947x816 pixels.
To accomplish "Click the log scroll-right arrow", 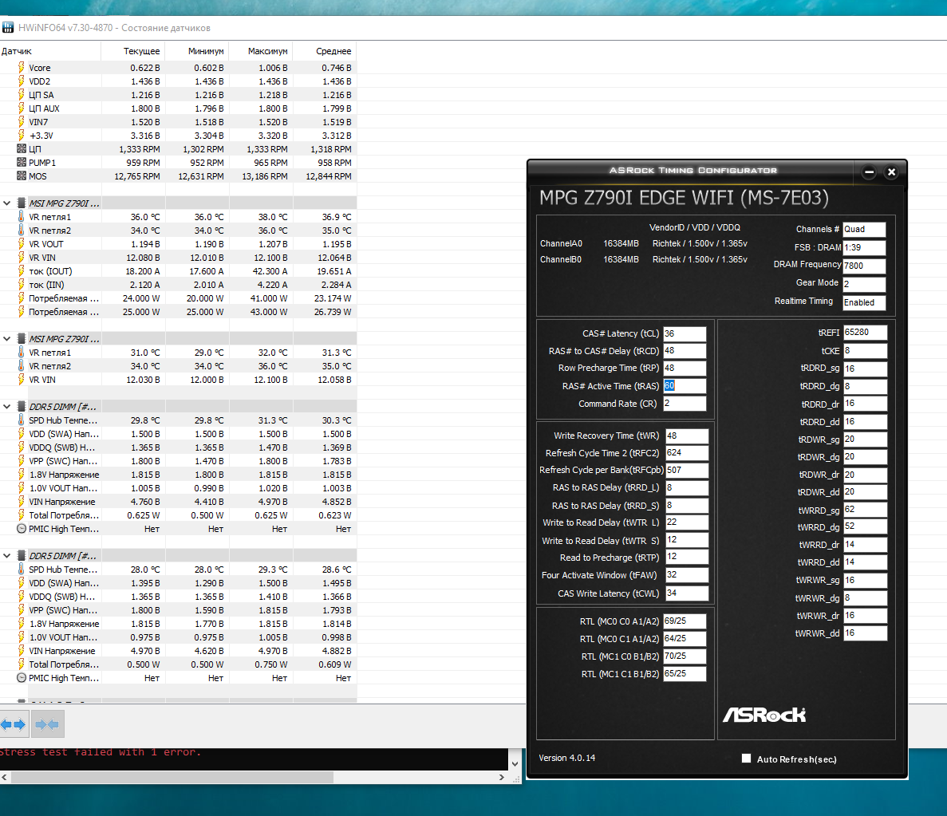I will click(501, 778).
